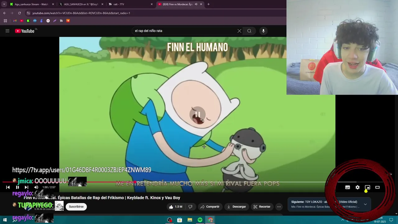This screenshot has width=398, height=224.
Task: Open the SoundCloud bookmark icon
Action: [68, 21]
